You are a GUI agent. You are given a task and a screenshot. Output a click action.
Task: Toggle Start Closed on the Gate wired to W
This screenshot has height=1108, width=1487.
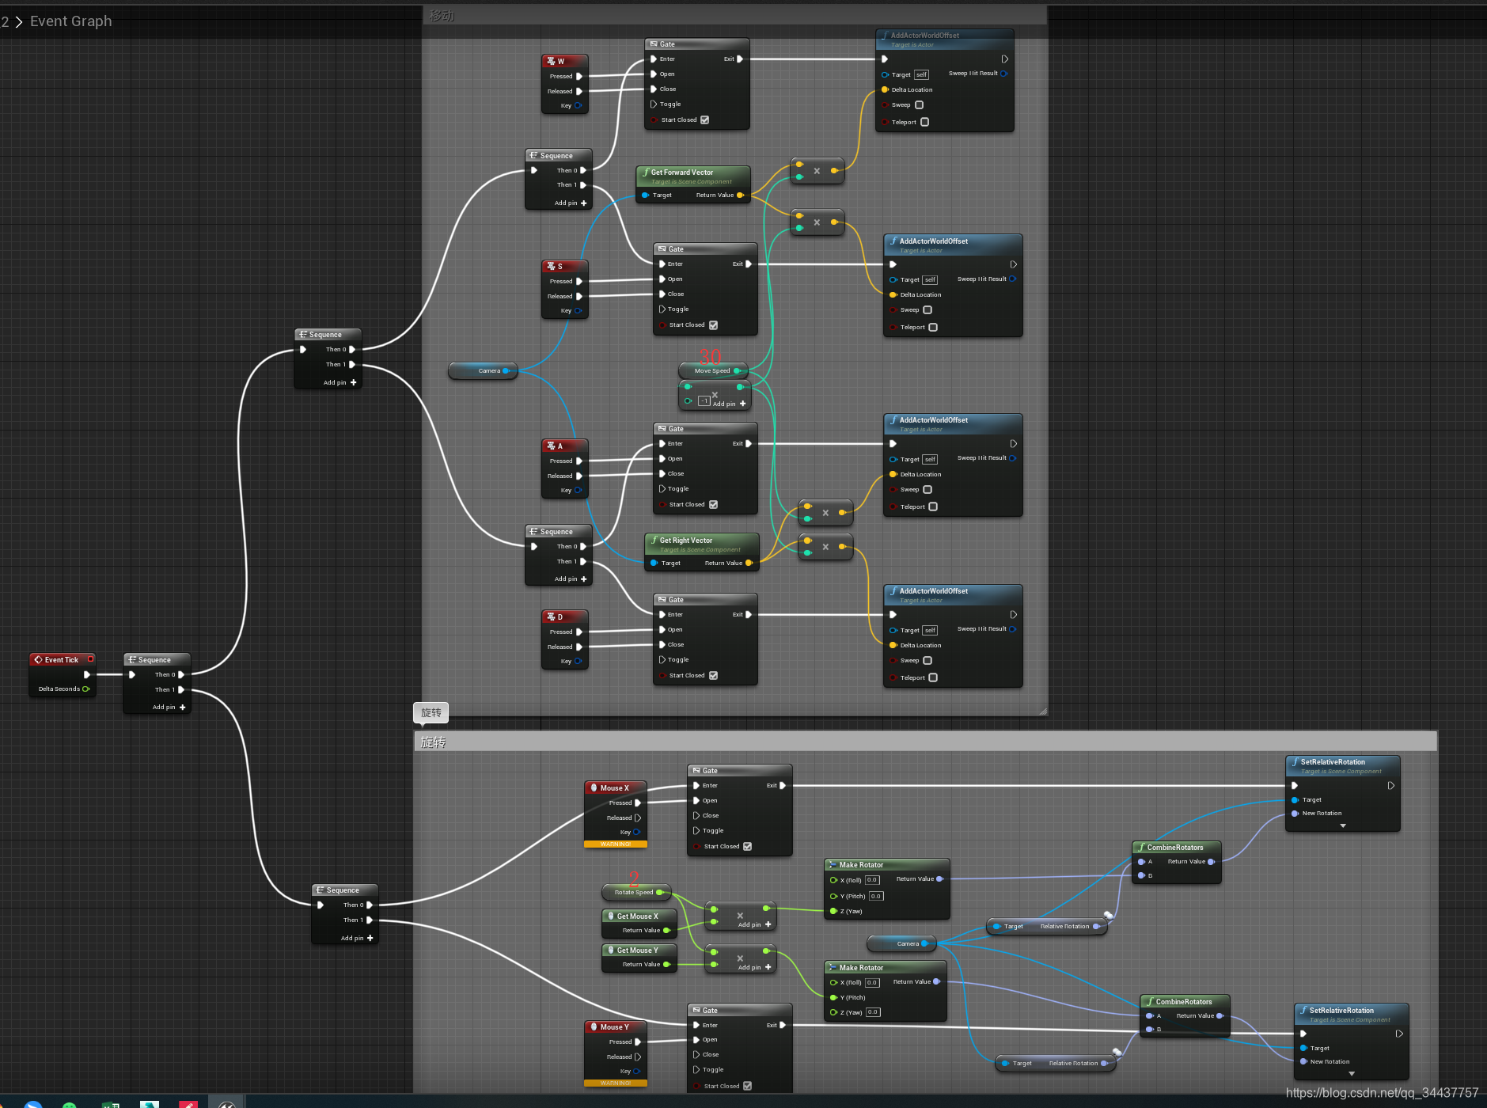pyautogui.click(x=704, y=120)
